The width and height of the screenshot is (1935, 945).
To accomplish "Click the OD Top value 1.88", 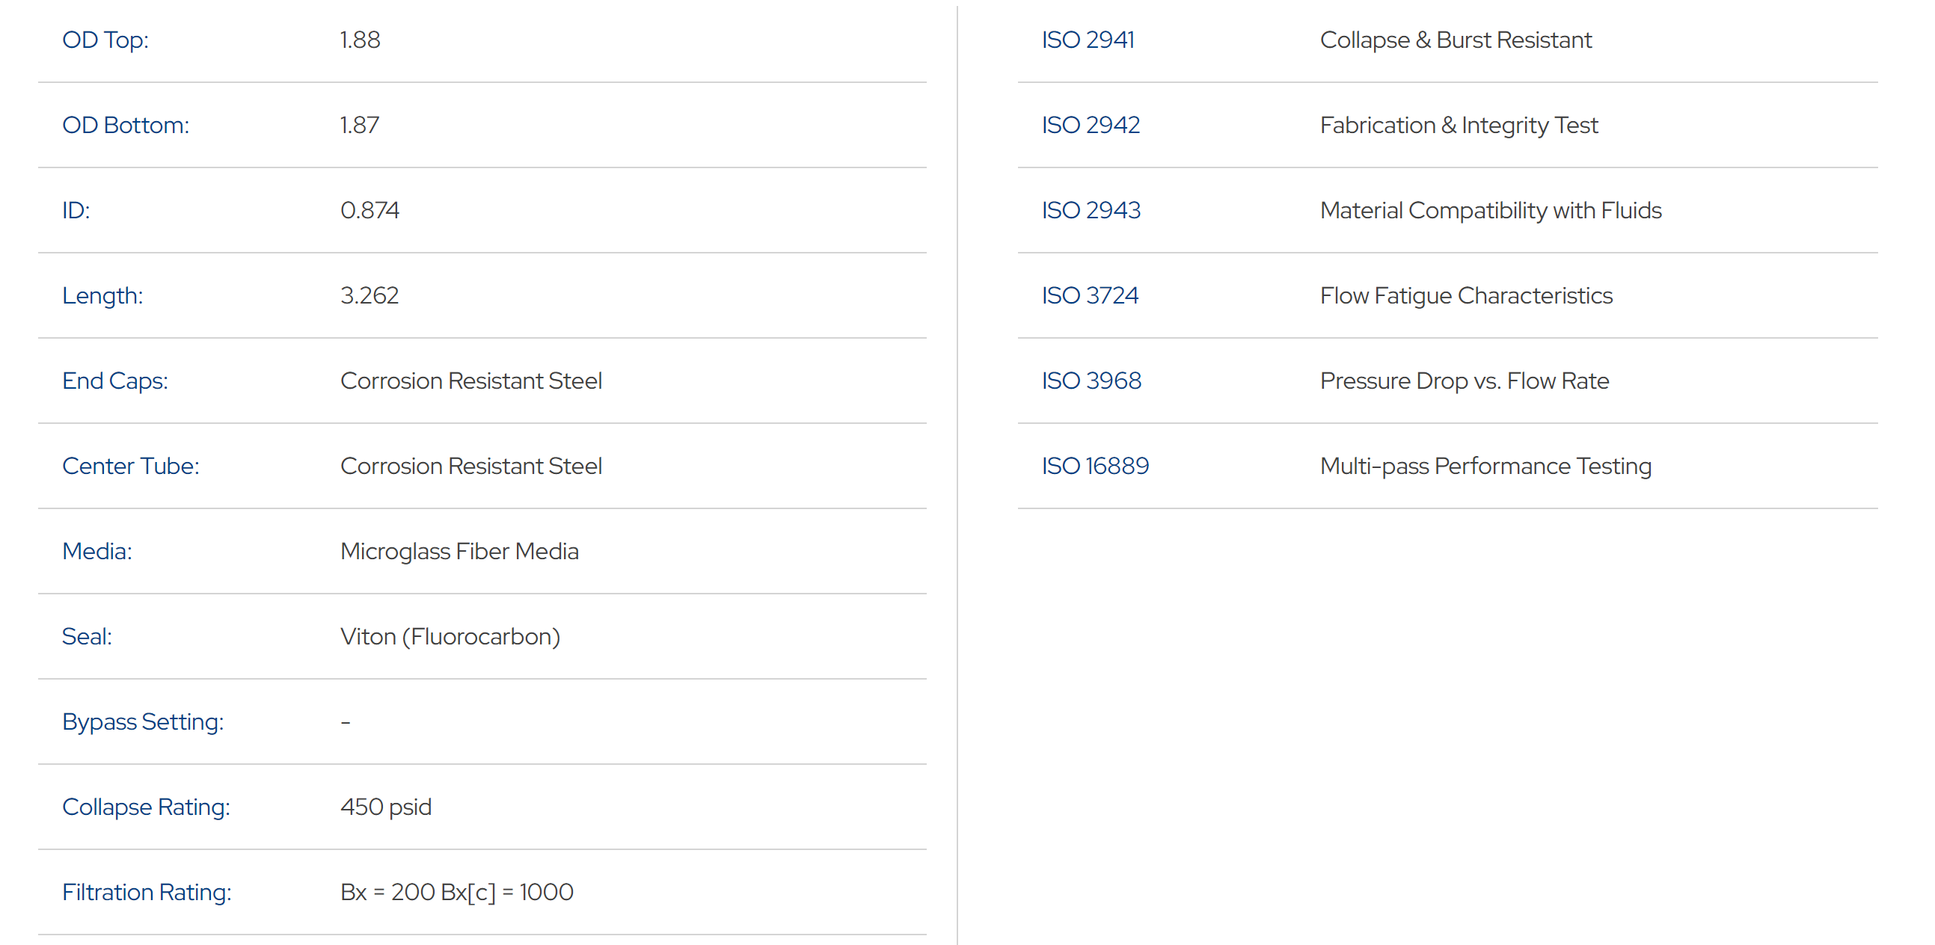I will (x=360, y=40).
